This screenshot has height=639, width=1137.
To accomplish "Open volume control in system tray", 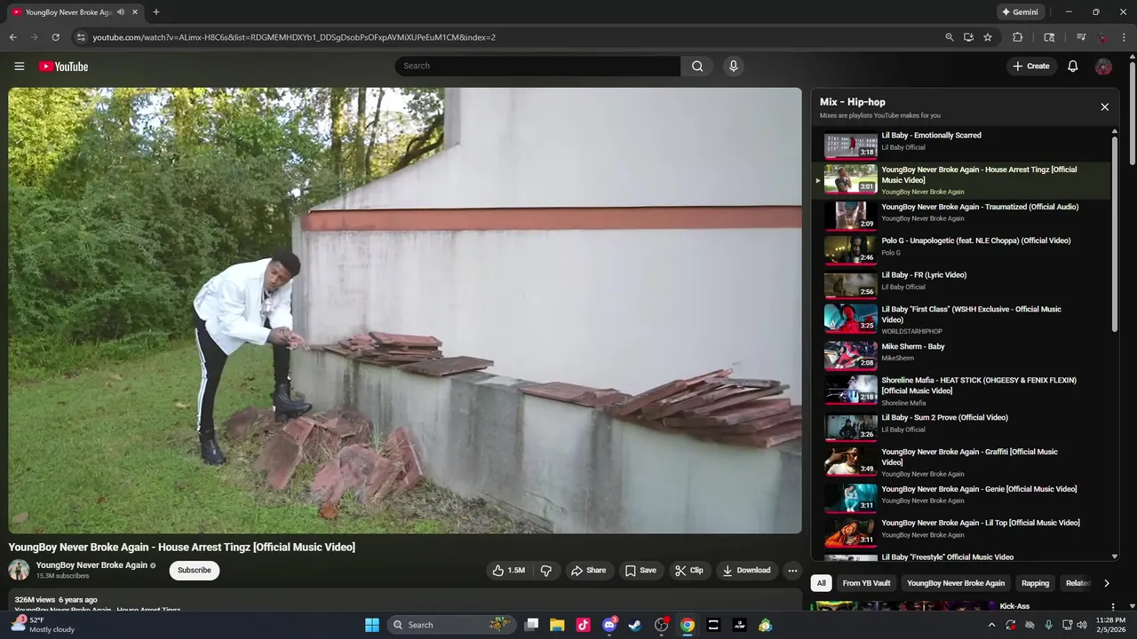I will click(x=1081, y=625).
